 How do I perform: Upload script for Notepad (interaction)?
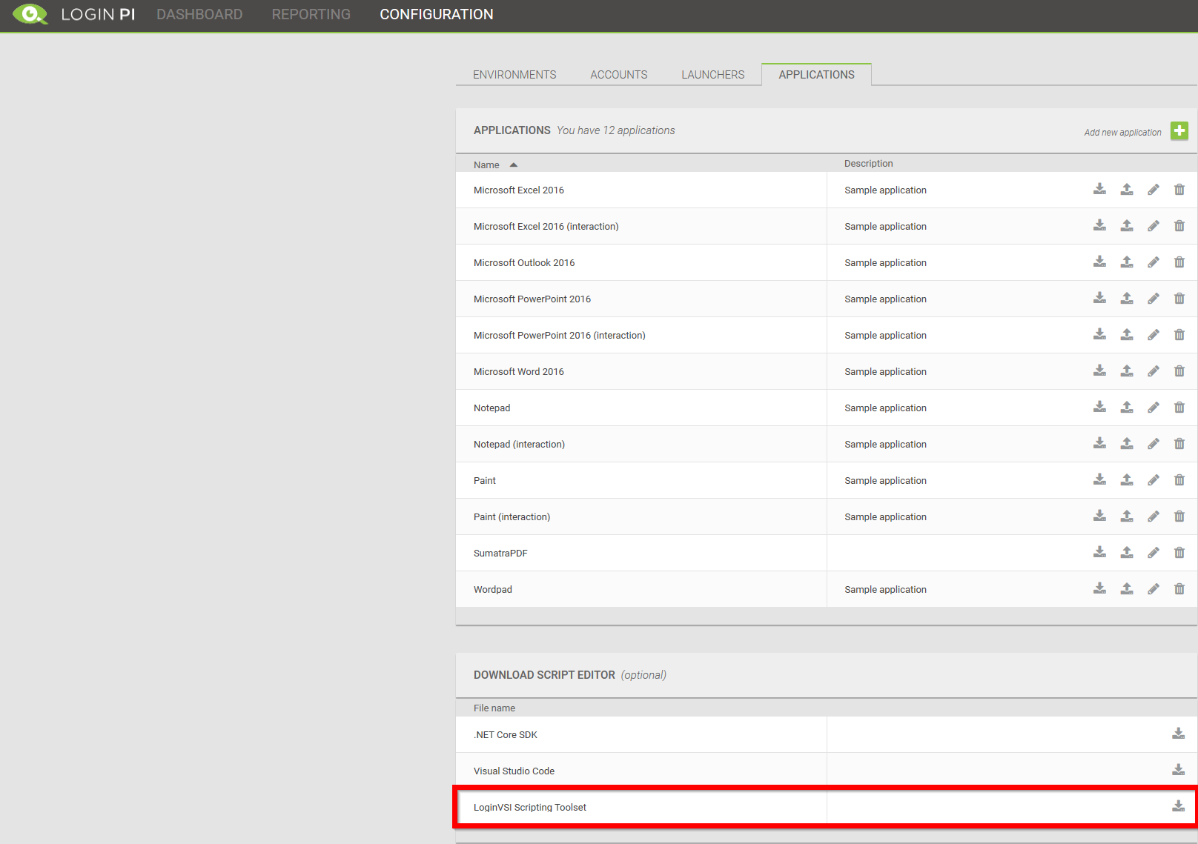click(x=1127, y=444)
